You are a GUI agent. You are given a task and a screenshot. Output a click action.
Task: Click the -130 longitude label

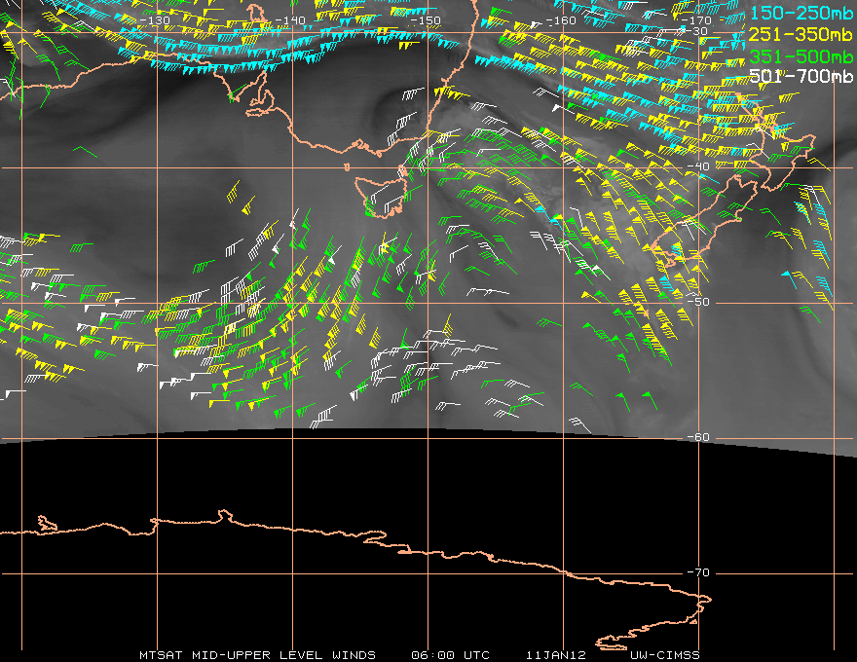pos(155,20)
